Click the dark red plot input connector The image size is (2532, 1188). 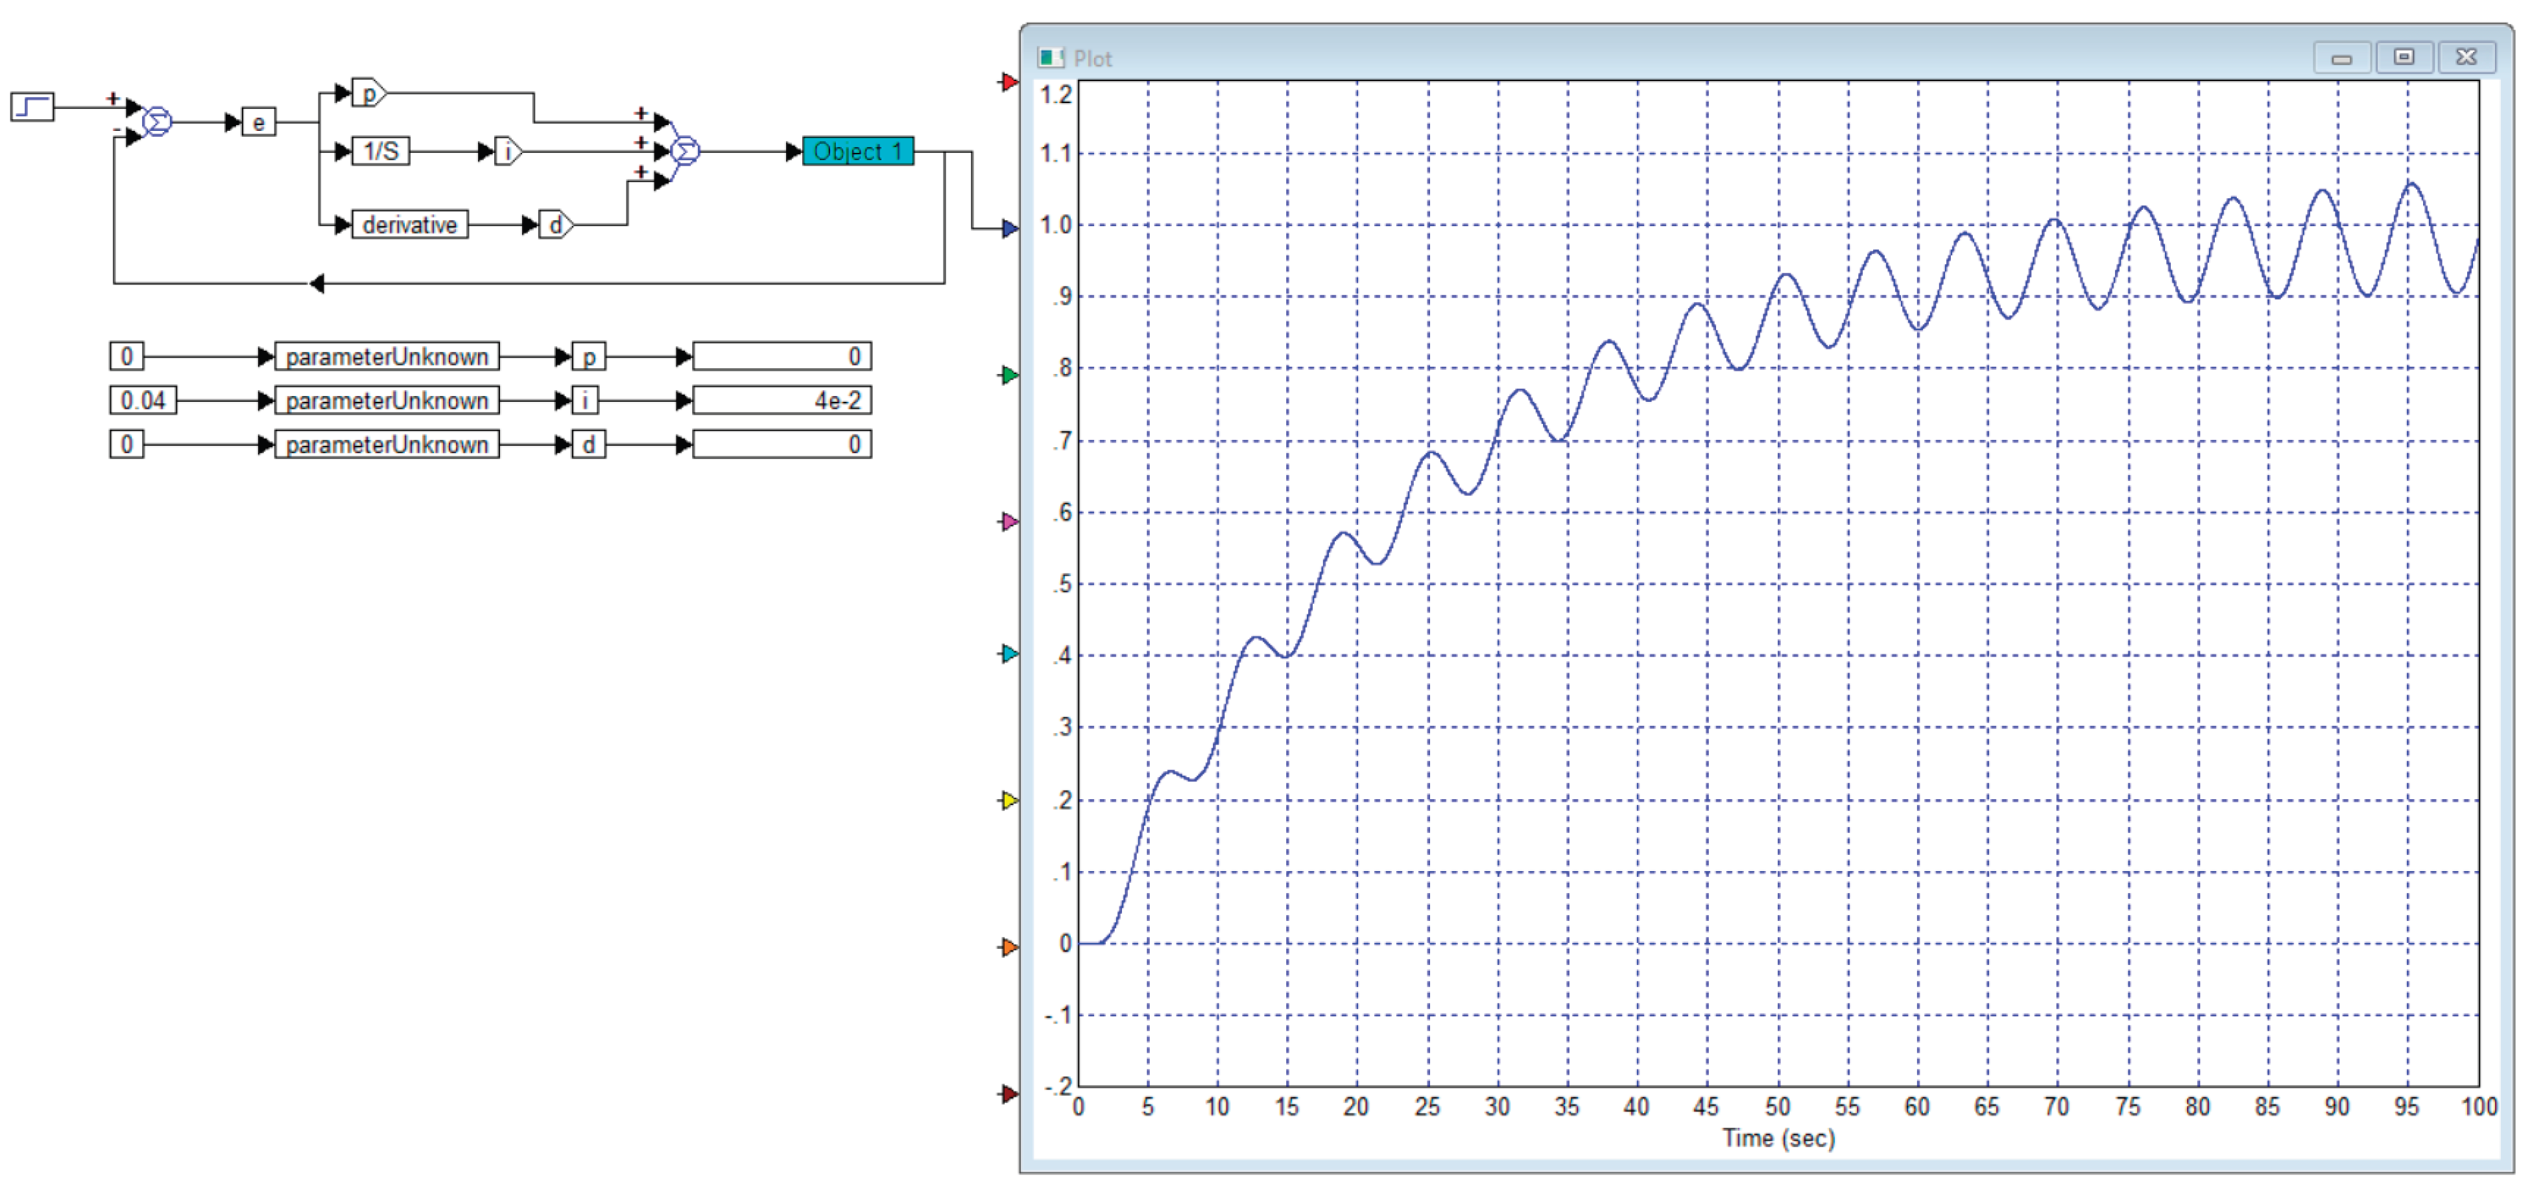point(1009,1093)
